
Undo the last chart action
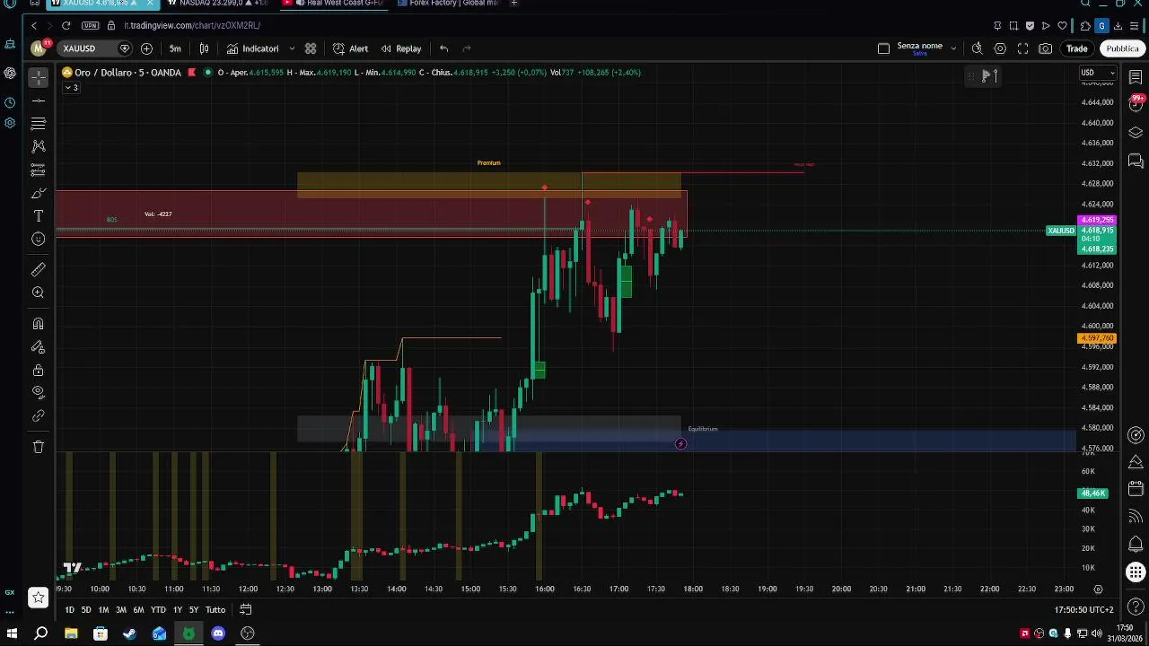click(443, 48)
